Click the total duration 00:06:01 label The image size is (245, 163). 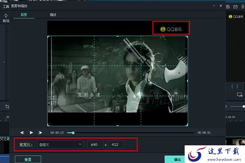tap(204, 133)
